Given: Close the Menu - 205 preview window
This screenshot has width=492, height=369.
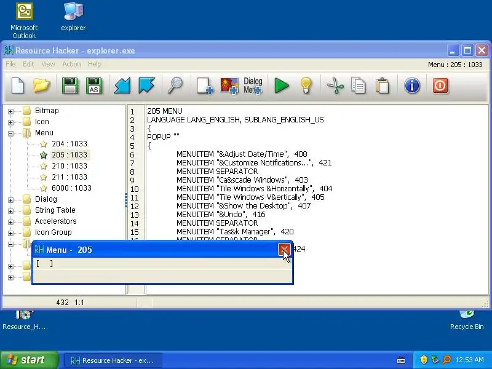Looking at the screenshot, I should coord(284,250).
